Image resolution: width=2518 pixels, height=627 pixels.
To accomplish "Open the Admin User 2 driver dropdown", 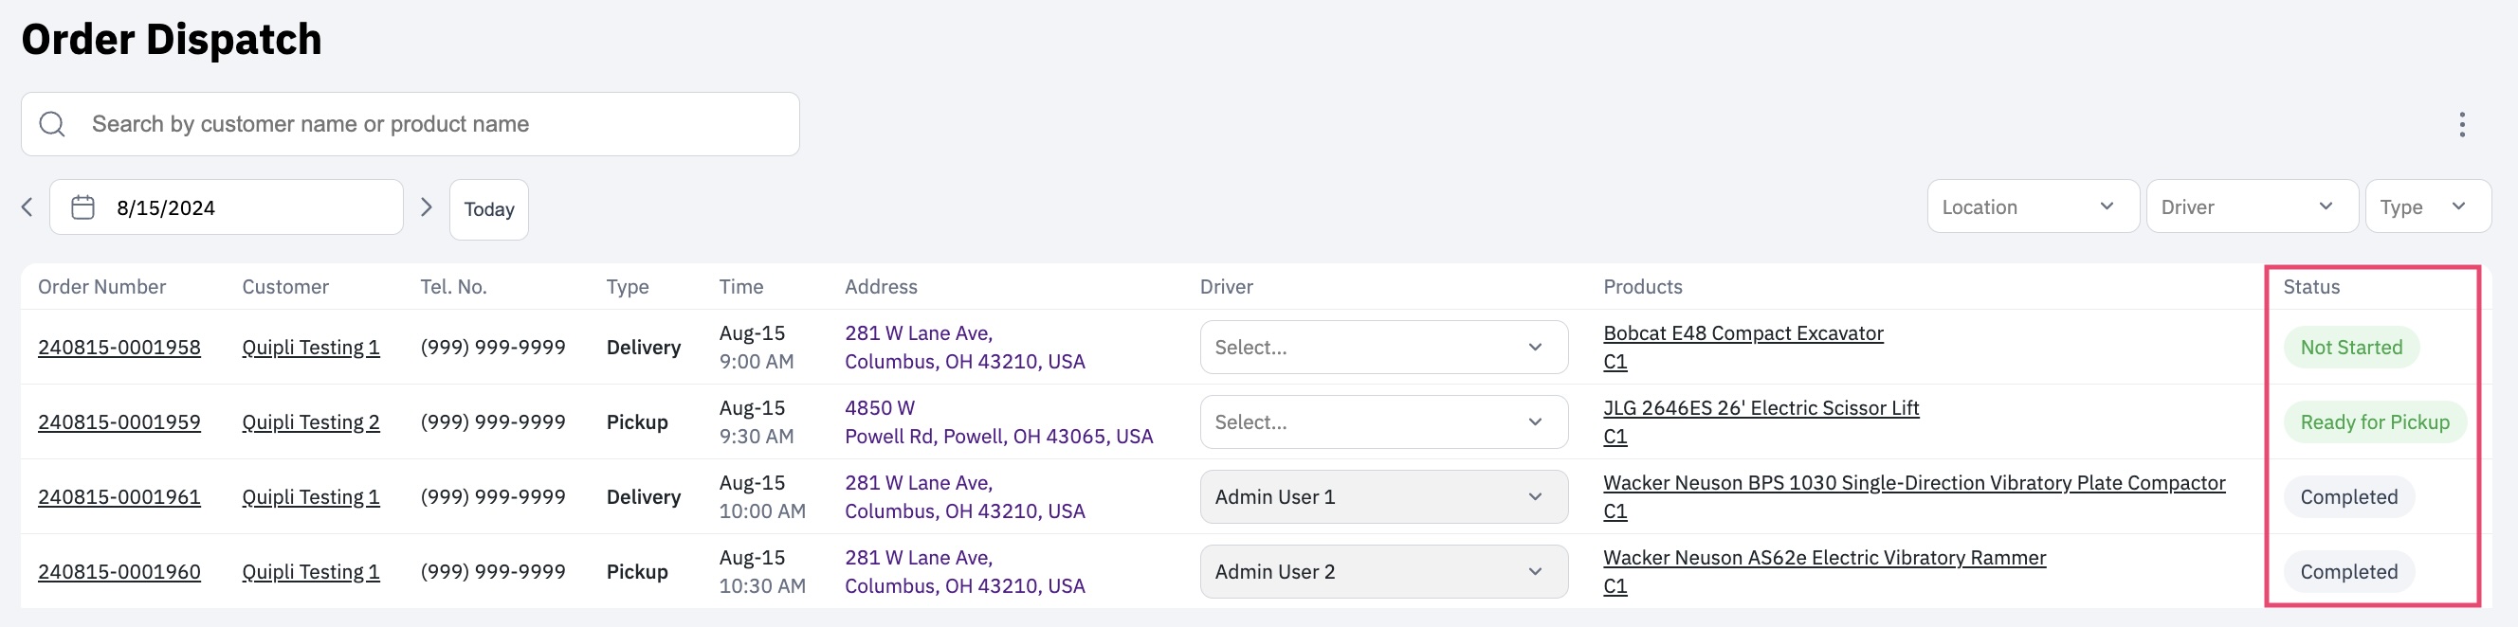I will pyautogui.click(x=1383, y=571).
